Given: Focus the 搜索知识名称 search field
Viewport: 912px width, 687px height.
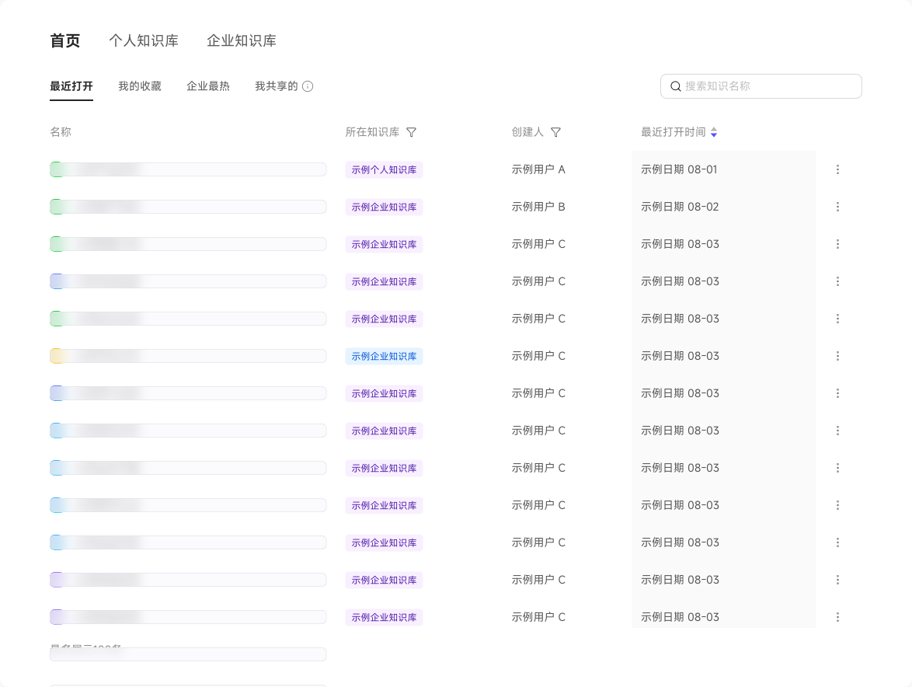Looking at the screenshot, I should click(761, 86).
